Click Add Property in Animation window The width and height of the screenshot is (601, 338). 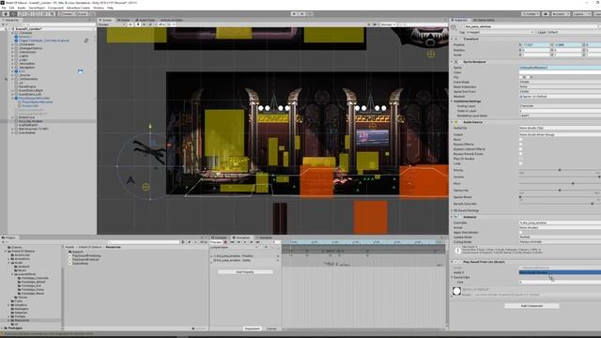(x=245, y=272)
